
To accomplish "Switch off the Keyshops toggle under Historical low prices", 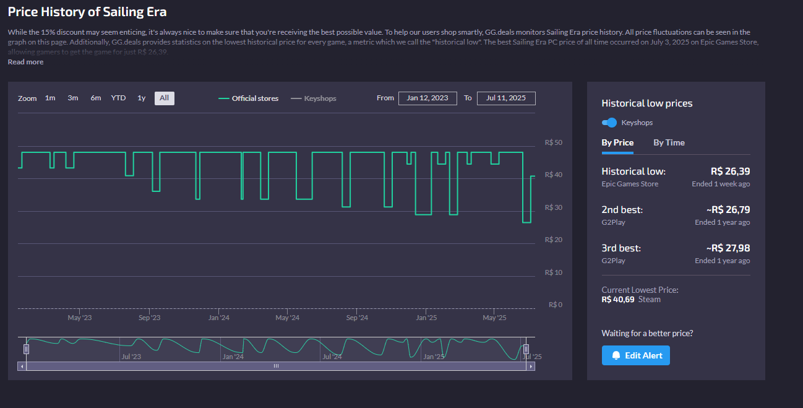I will 609,123.
